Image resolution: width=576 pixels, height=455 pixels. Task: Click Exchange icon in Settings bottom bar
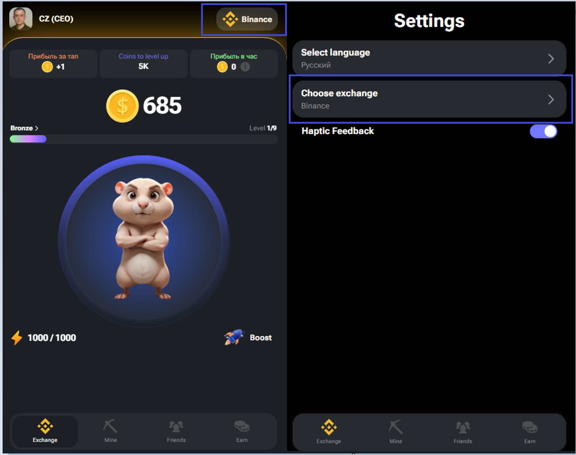[329, 427]
